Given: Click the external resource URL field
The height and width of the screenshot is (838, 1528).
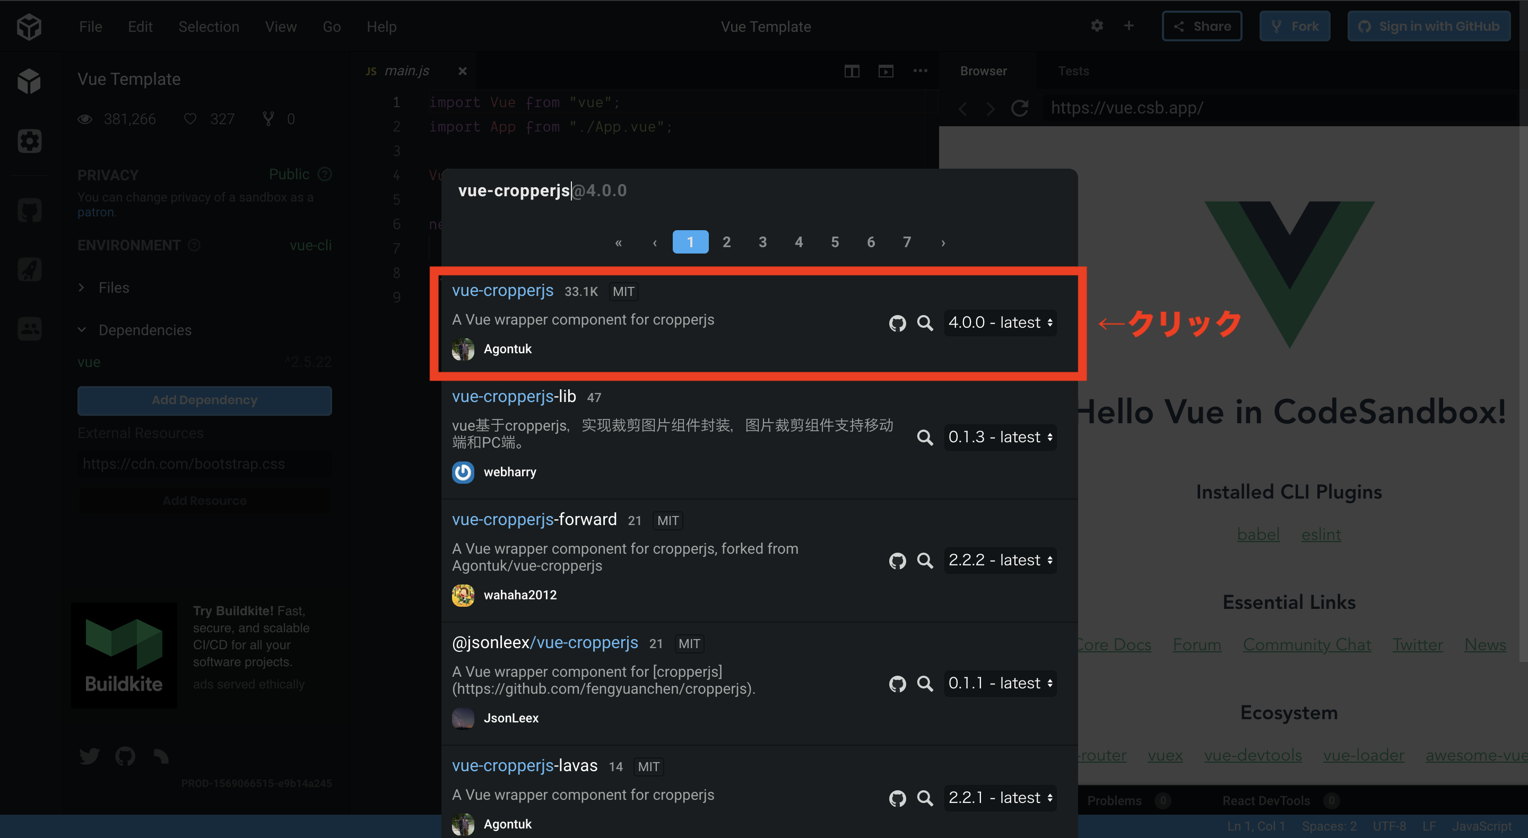Looking at the screenshot, I should [204, 464].
